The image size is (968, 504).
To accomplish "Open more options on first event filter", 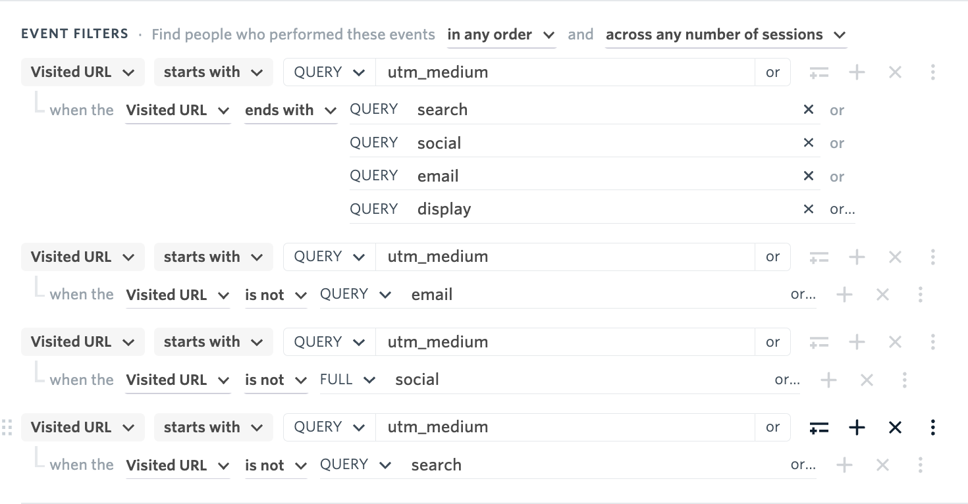I will click(932, 72).
